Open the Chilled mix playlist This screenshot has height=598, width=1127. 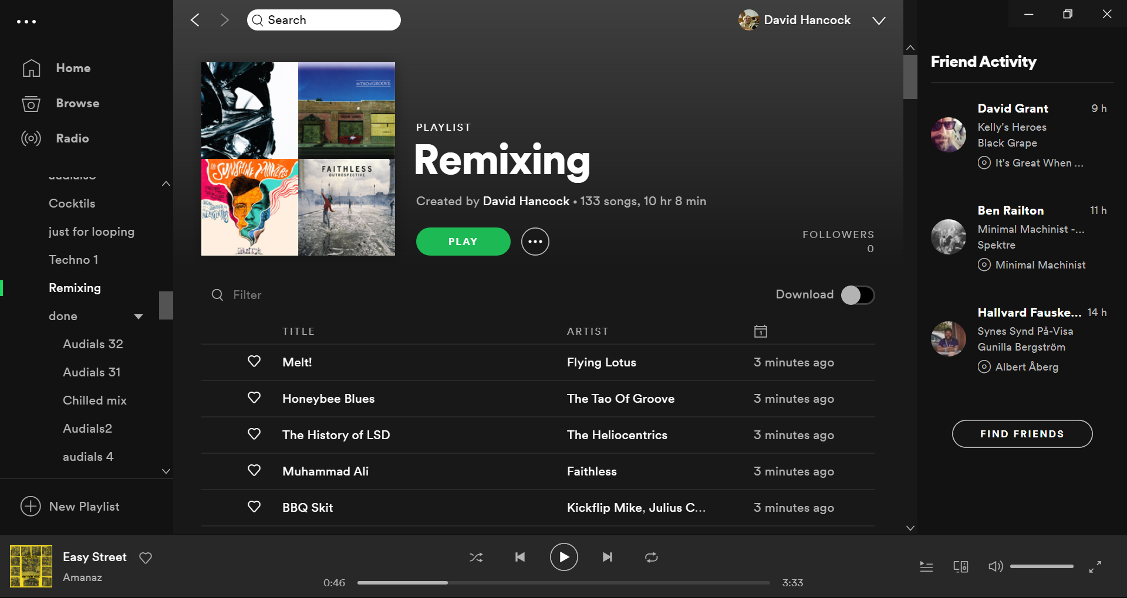[x=95, y=400]
